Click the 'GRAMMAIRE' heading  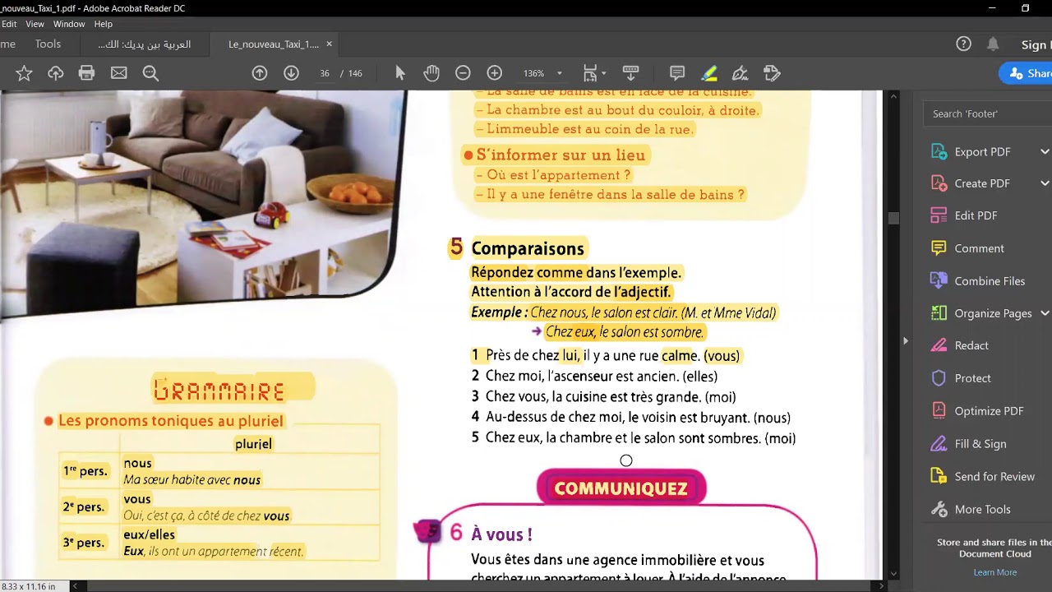[219, 391]
